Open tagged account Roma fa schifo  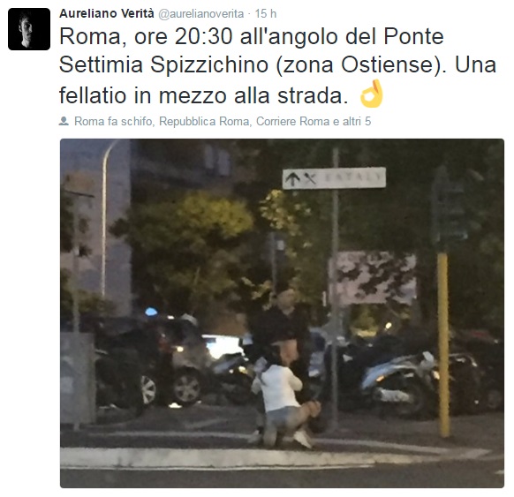(113, 121)
